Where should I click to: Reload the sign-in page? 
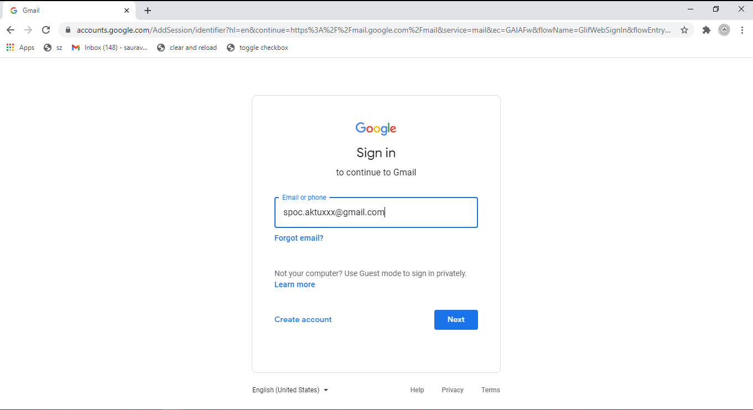click(46, 30)
